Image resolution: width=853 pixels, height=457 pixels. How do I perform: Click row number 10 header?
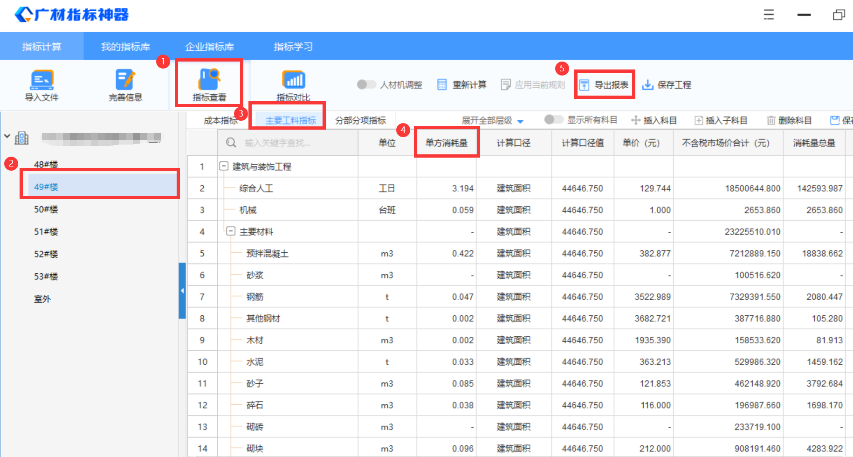click(x=202, y=362)
